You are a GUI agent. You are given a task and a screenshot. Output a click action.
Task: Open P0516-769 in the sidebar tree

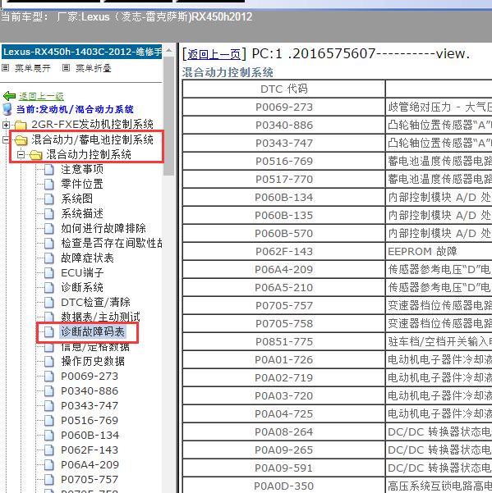90,420
